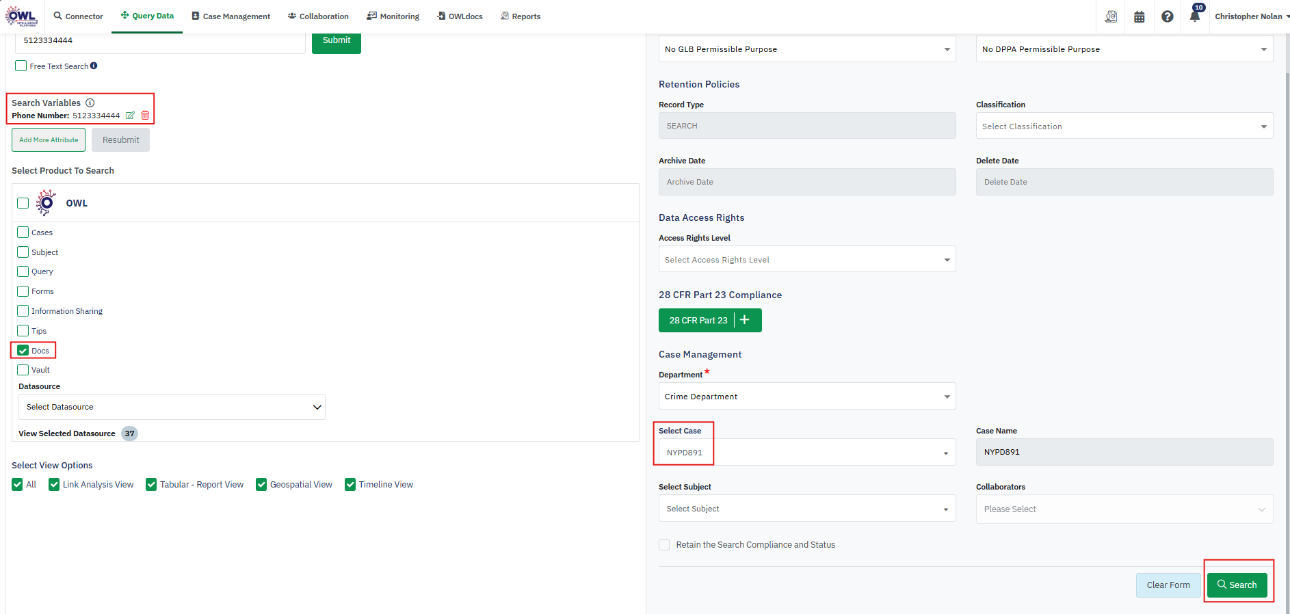Open the Case Management menu
The width and height of the screenshot is (1290, 614).
pos(231,16)
